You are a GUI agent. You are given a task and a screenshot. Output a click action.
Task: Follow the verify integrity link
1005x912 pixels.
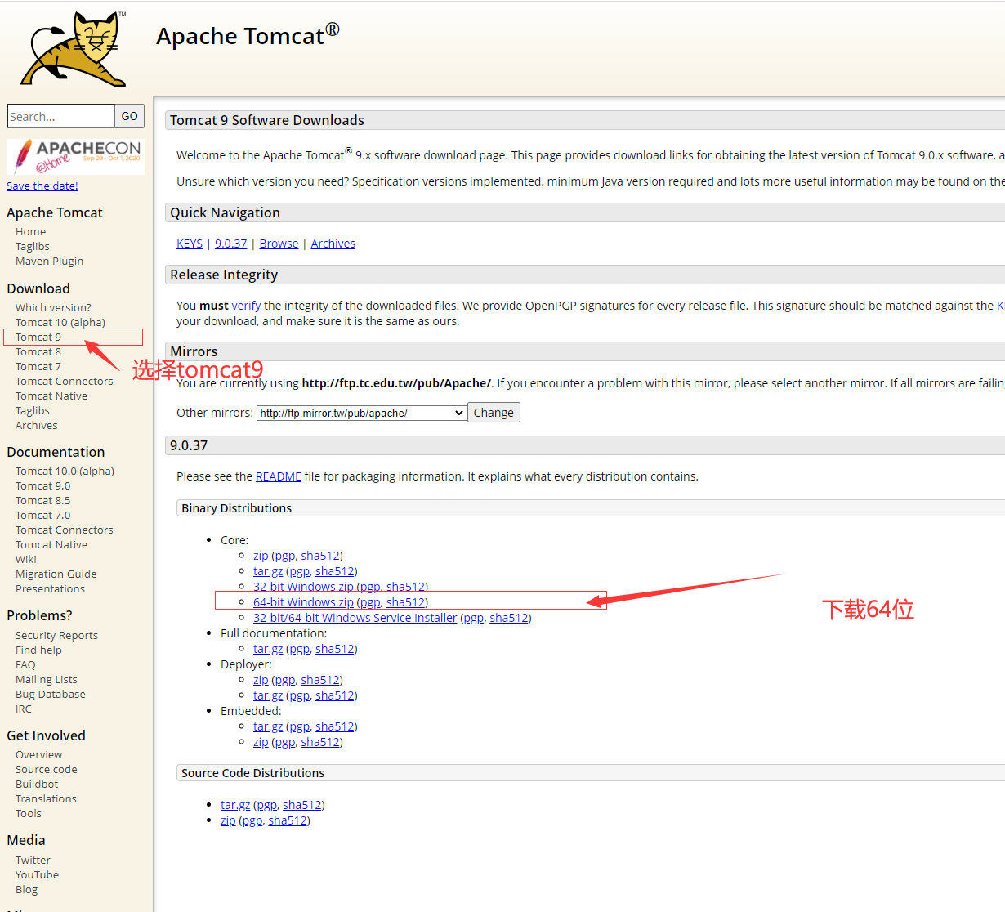(246, 306)
